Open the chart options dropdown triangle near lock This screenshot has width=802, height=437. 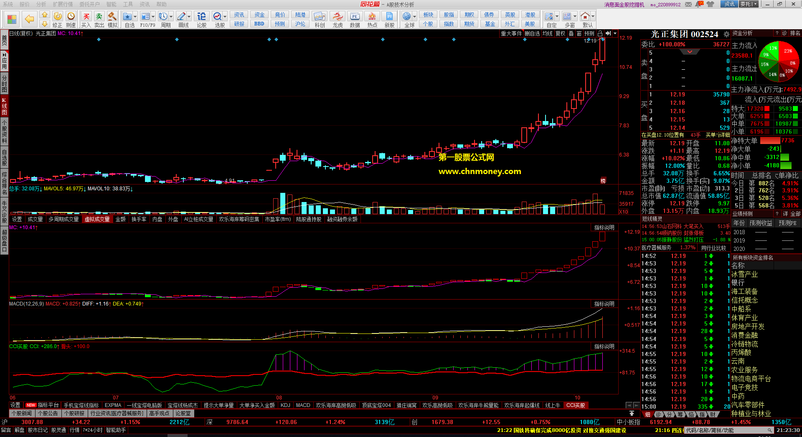click(x=615, y=33)
